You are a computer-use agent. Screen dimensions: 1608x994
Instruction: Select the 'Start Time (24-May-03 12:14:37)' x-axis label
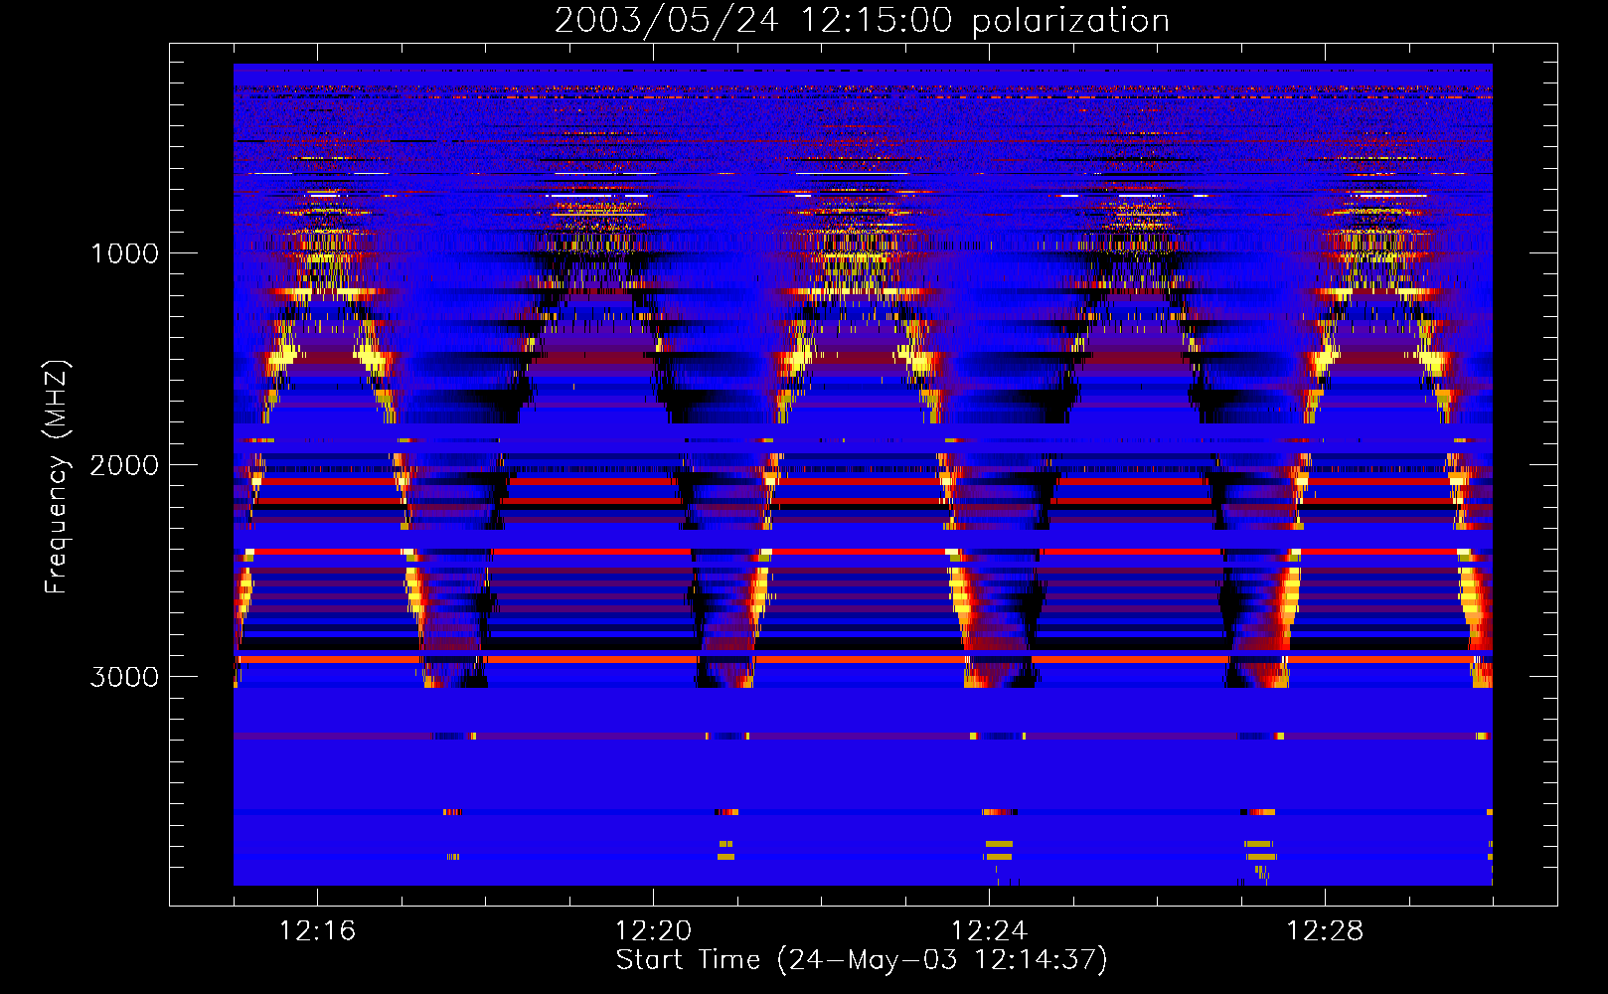point(862,960)
